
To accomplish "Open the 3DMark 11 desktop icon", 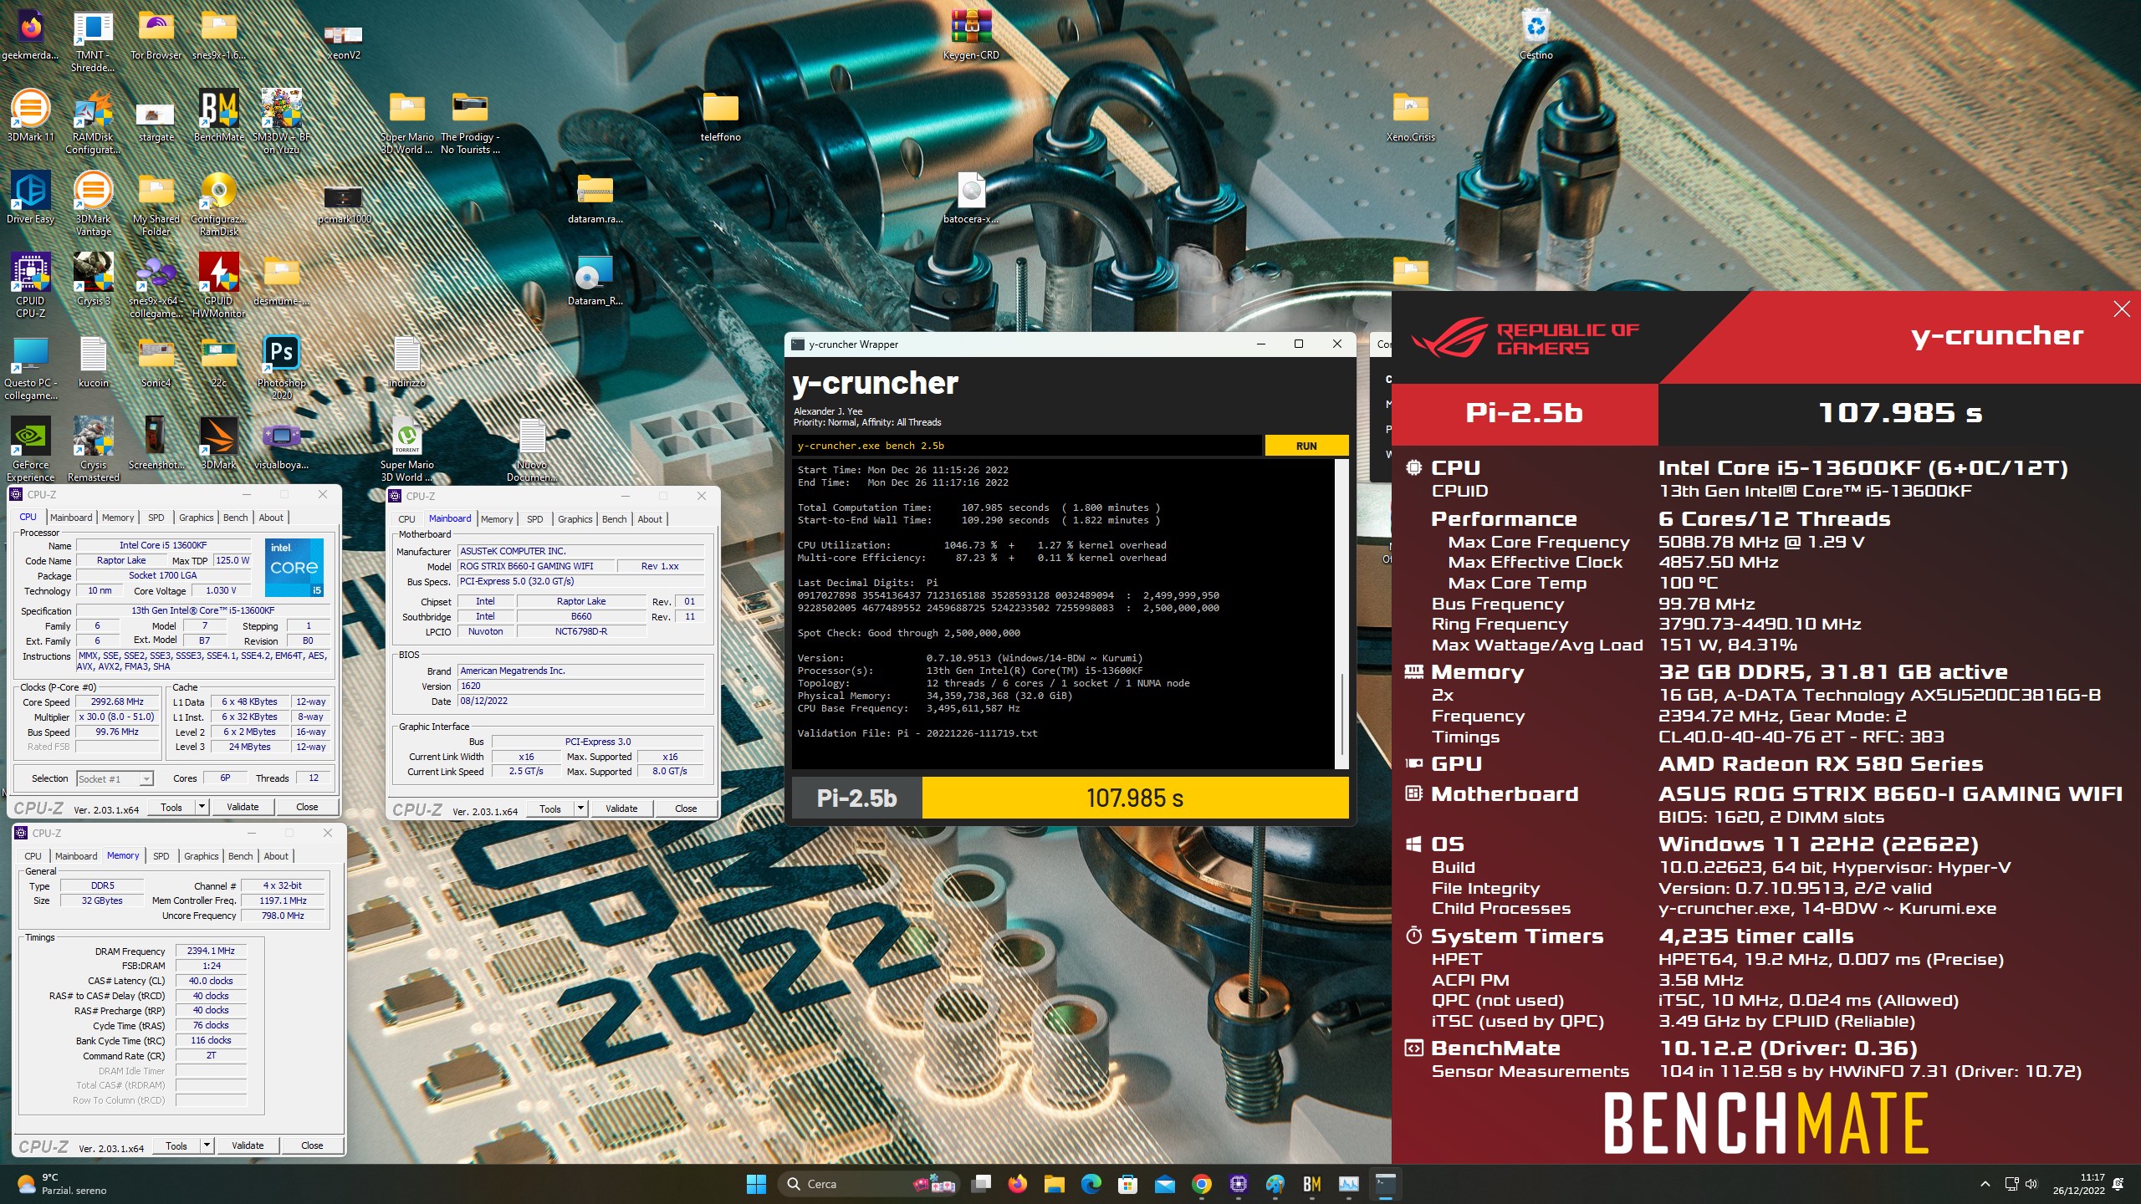I will [x=30, y=115].
